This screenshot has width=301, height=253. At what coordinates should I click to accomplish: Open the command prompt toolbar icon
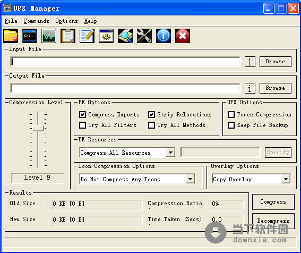[30, 36]
